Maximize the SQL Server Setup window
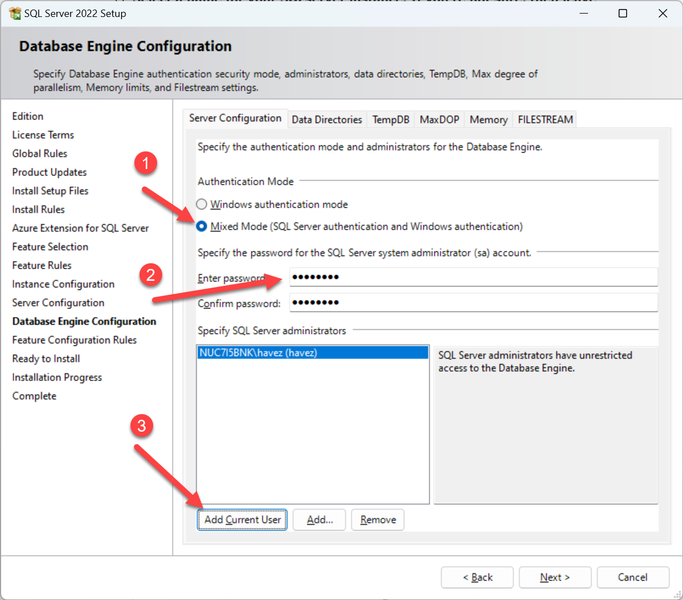Screen dimensions: 683x600 623,14
